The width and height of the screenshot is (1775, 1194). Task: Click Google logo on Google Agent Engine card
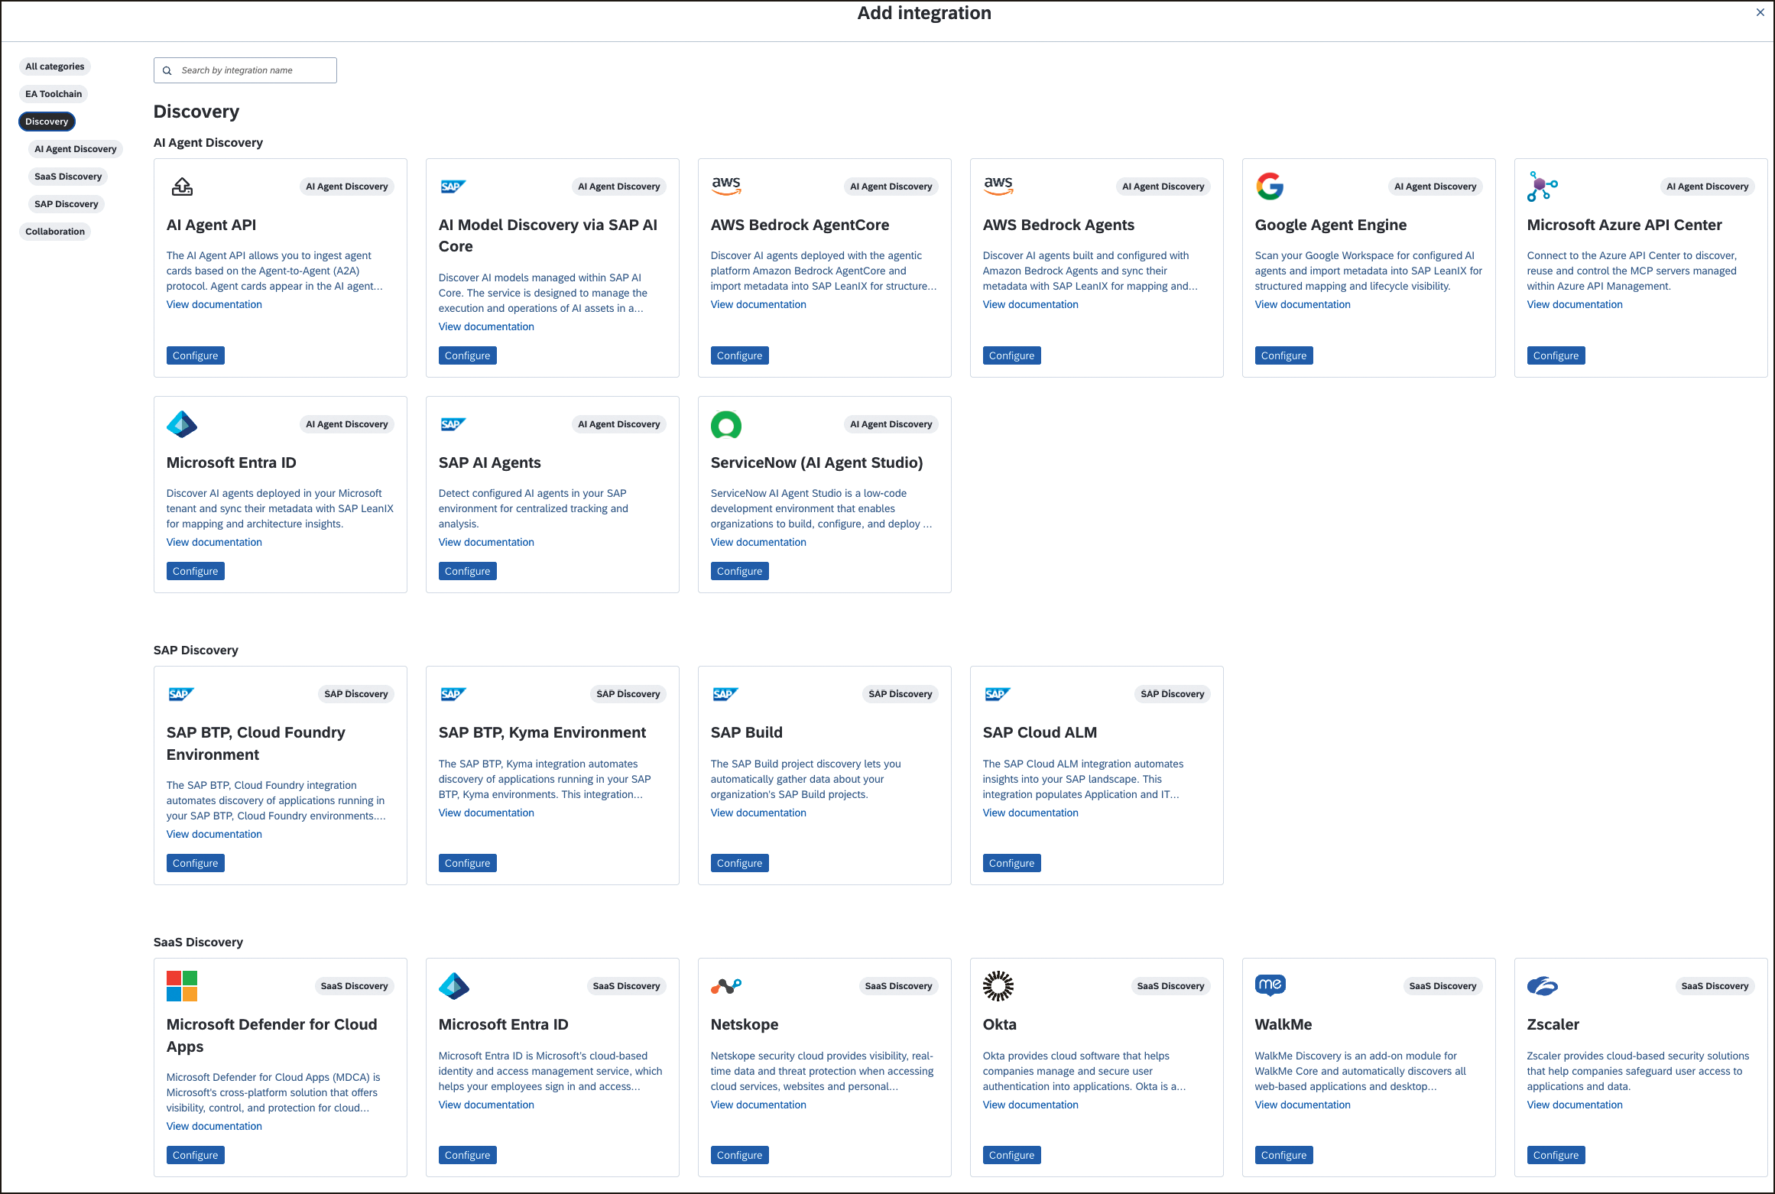tap(1270, 187)
